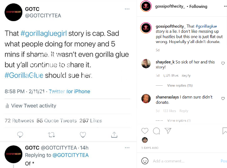The width and height of the screenshot is (227, 168).
Task: Expand View replies (1) under shaneraslays
Action: [x=179, y=120]
